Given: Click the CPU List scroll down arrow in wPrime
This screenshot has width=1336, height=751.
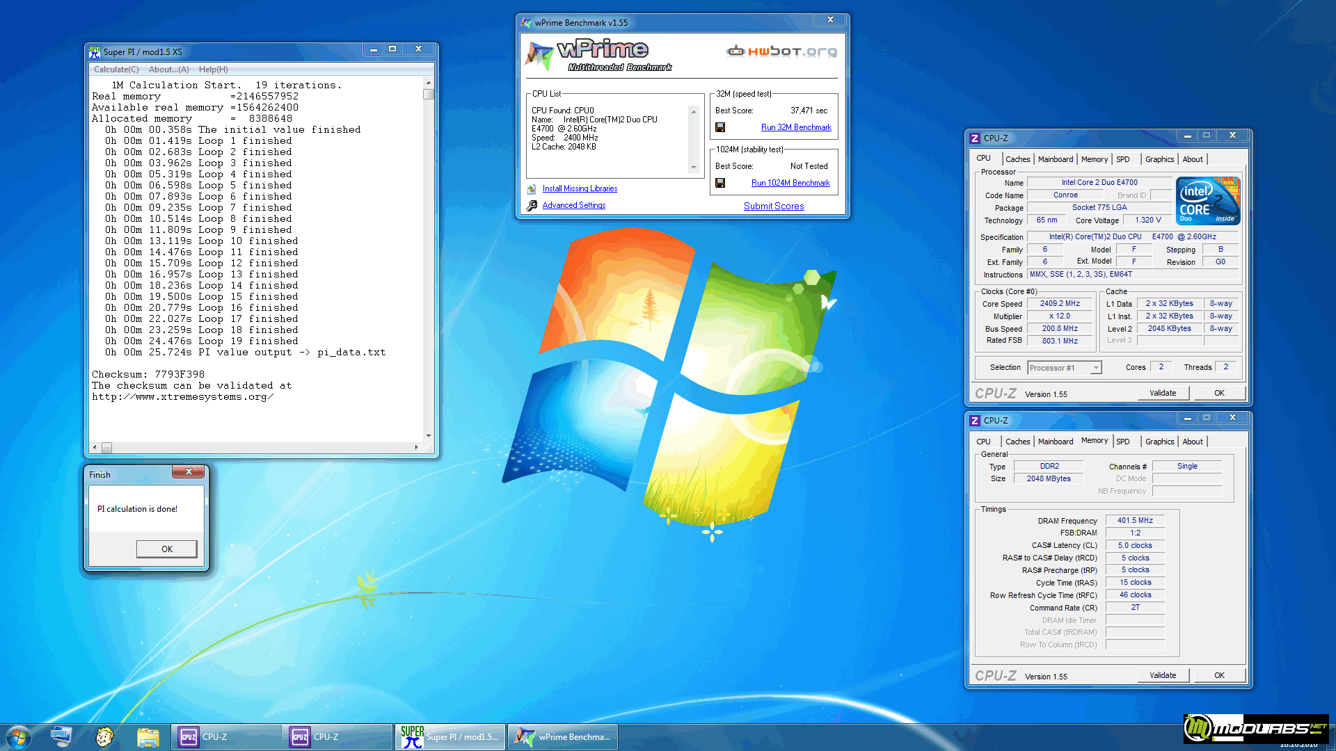Looking at the screenshot, I should pyautogui.click(x=693, y=168).
